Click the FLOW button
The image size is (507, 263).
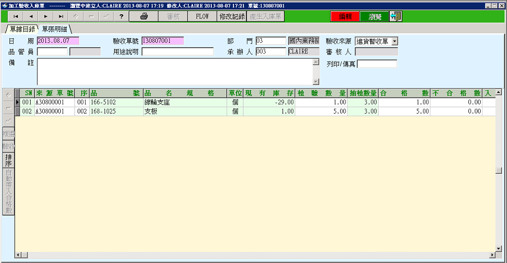click(x=202, y=16)
